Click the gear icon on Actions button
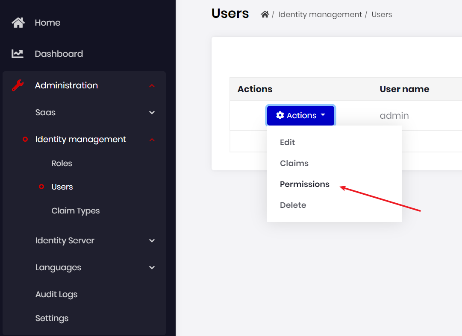Viewport: 462px width, 336px height. [x=280, y=115]
